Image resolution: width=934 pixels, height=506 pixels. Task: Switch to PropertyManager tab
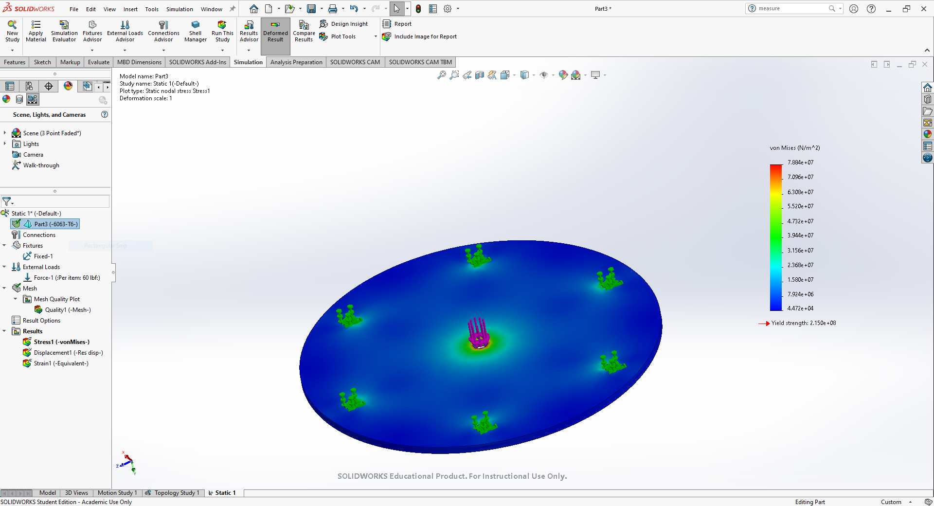coord(29,86)
